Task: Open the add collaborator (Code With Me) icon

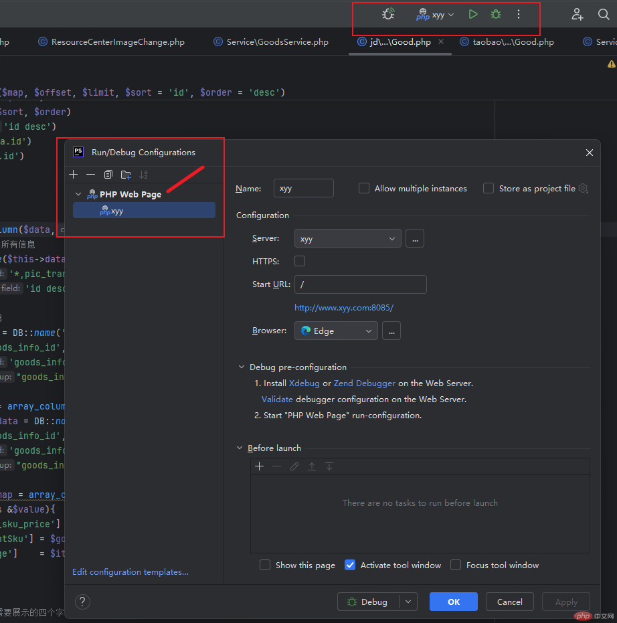Action: click(578, 14)
